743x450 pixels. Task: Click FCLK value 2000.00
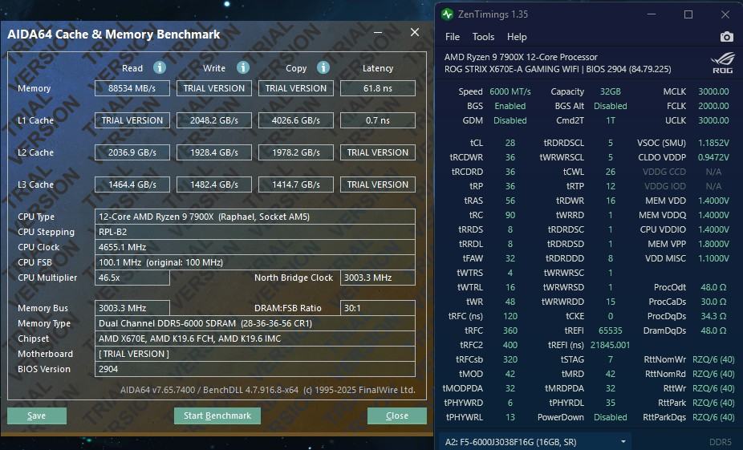click(713, 106)
